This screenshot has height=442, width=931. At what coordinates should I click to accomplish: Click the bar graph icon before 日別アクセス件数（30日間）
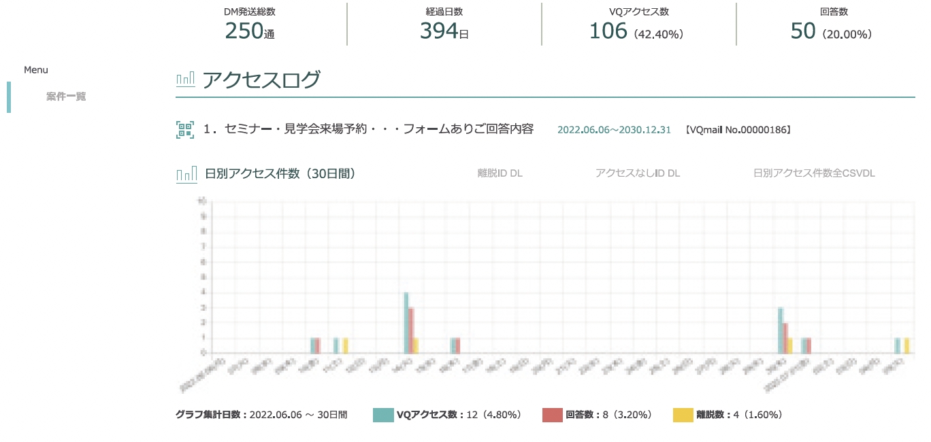tap(185, 175)
